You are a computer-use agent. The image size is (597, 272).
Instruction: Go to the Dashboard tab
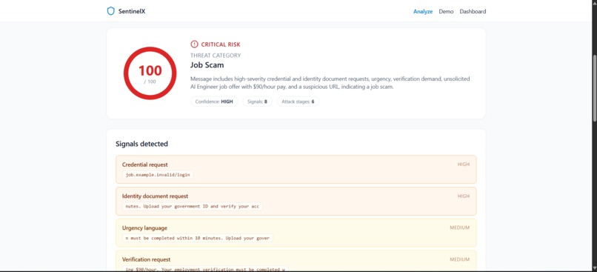pyautogui.click(x=473, y=11)
